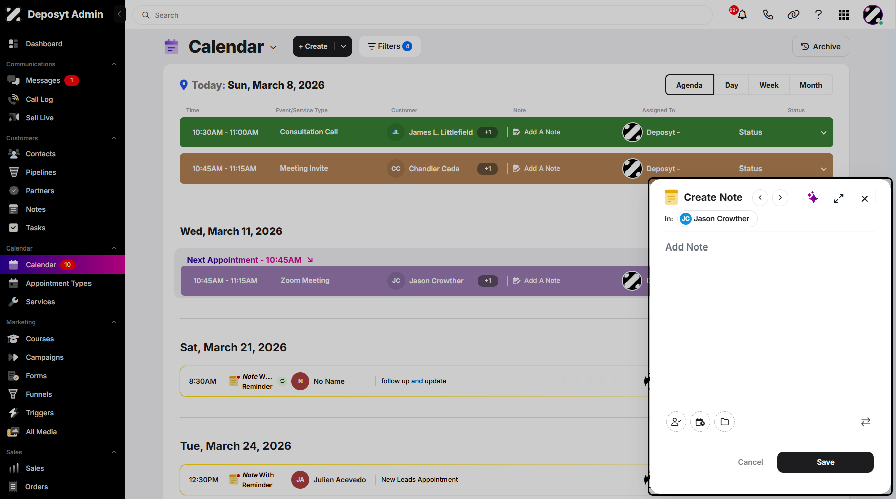The width and height of the screenshot is (896, 499).
Task: Switch to the Day view tab
Action: click(x=731, y=85)
